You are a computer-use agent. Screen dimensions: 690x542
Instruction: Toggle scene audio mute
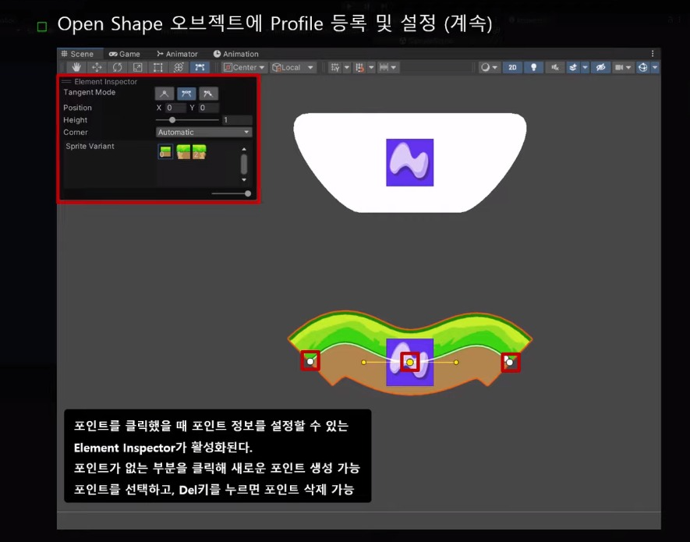point(555,67)
